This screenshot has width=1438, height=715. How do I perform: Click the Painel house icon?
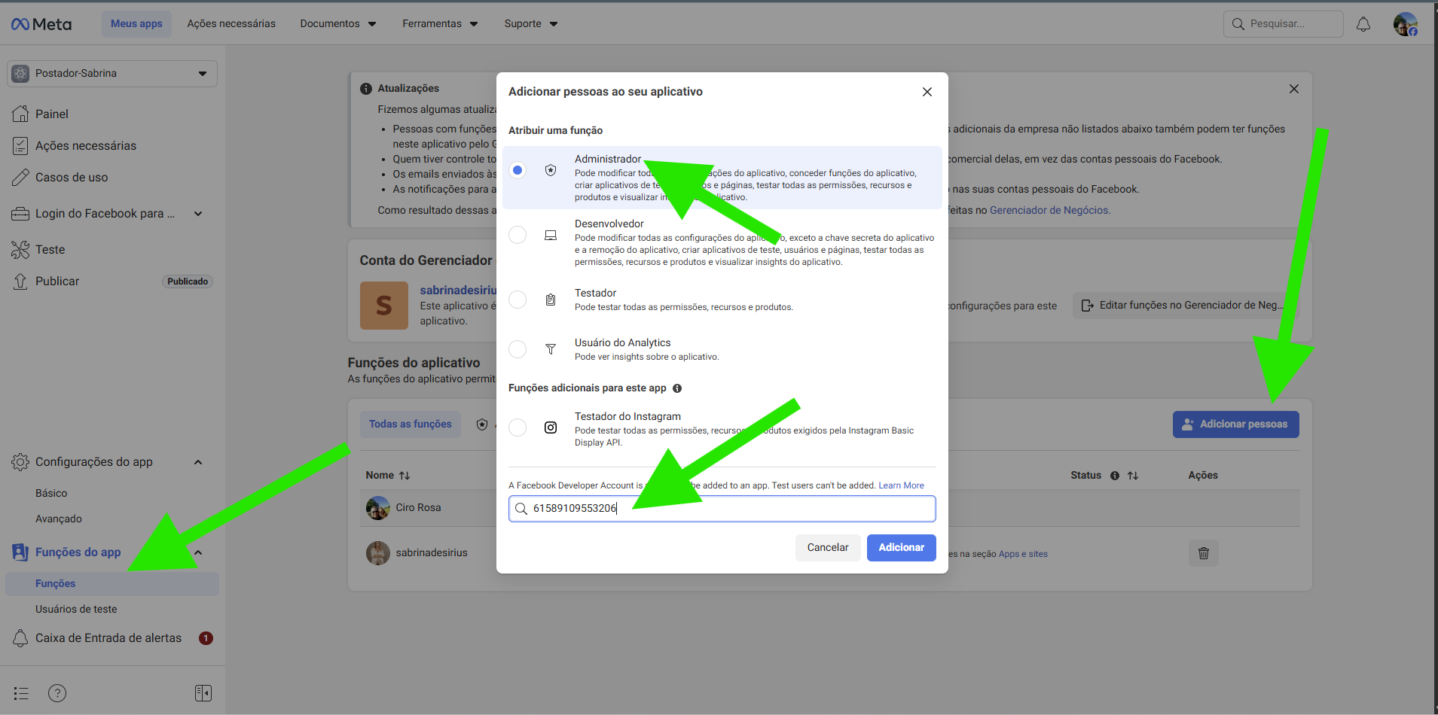pos(20,114)
